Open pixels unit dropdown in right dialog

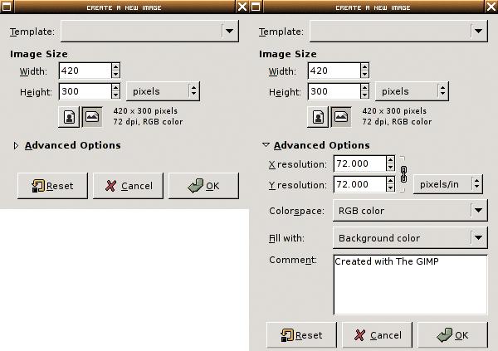412,91
